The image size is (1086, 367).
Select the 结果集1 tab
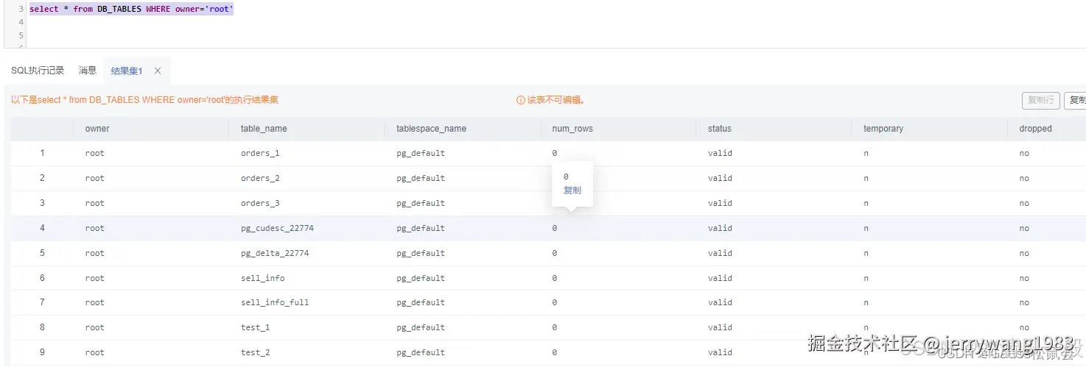click(127, 71)
